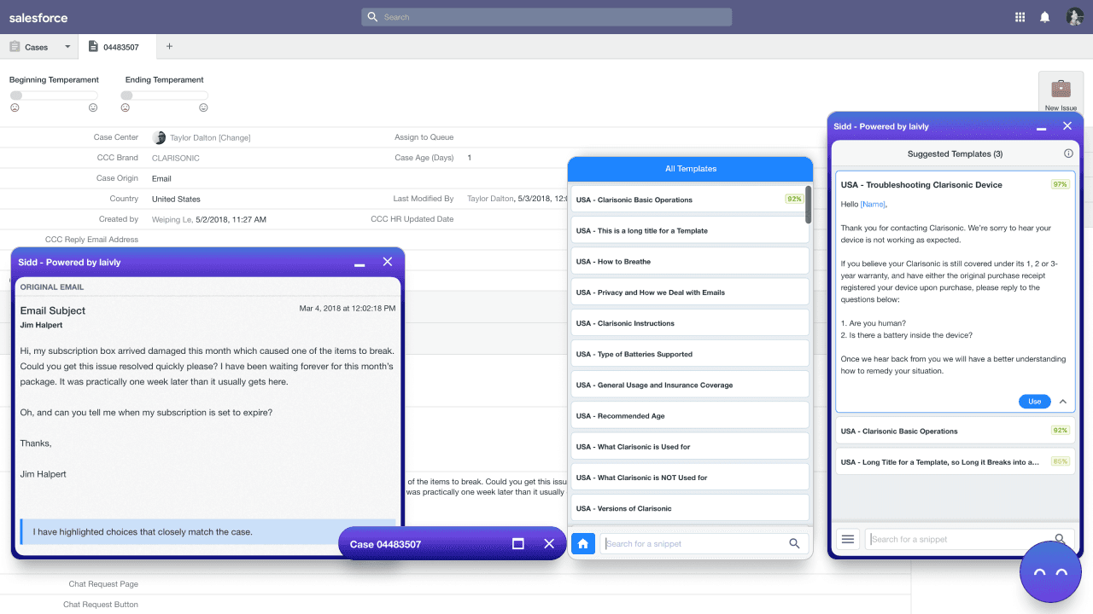This screenshot has height=614, width=1093.
Task: Click info icon beside Suggested Templates
Action: [1068, 153]
